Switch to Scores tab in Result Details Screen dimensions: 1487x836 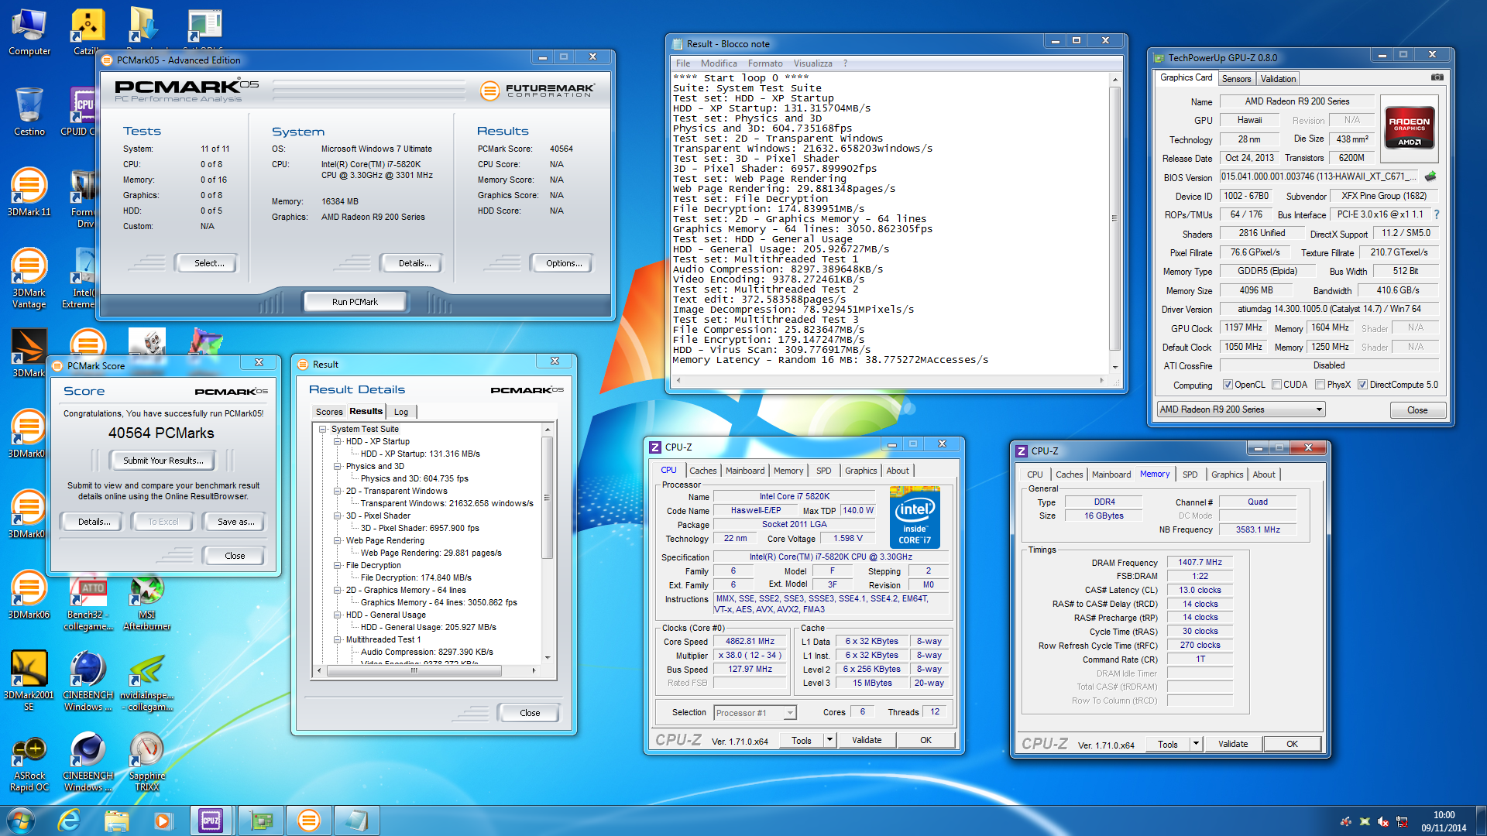click(x=329, y=412)
